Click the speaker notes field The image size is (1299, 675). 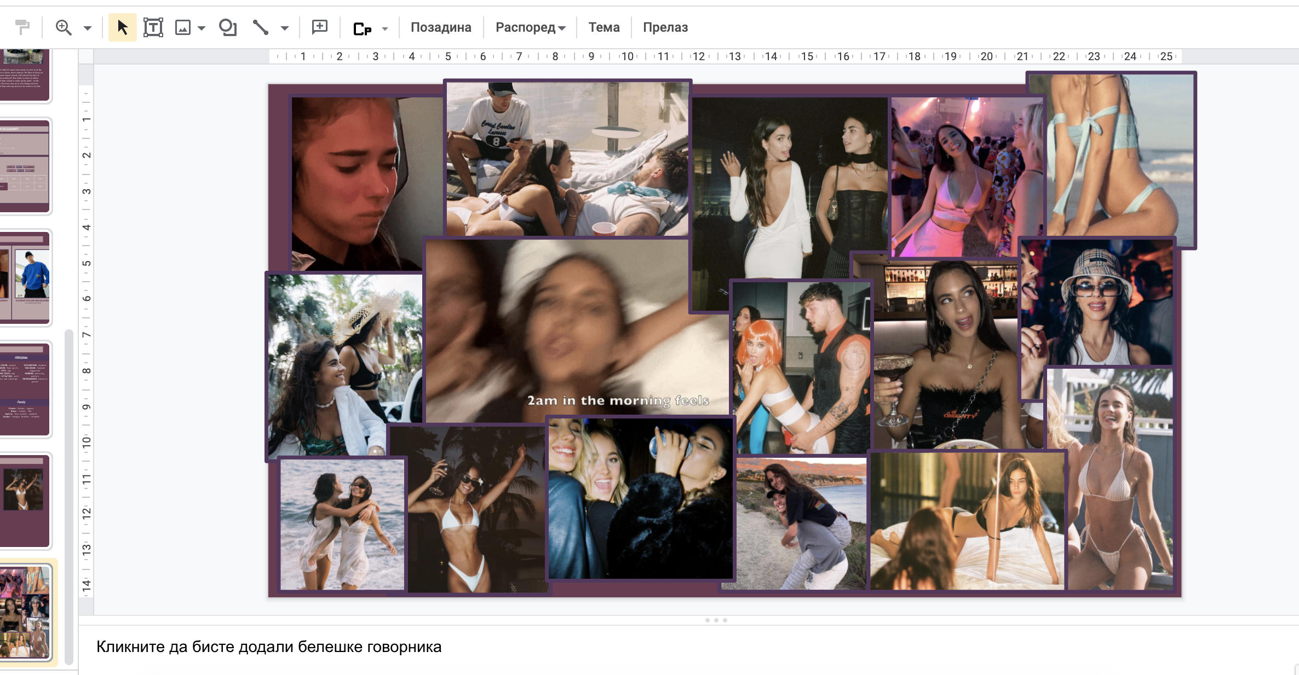[x=688, y=647]
